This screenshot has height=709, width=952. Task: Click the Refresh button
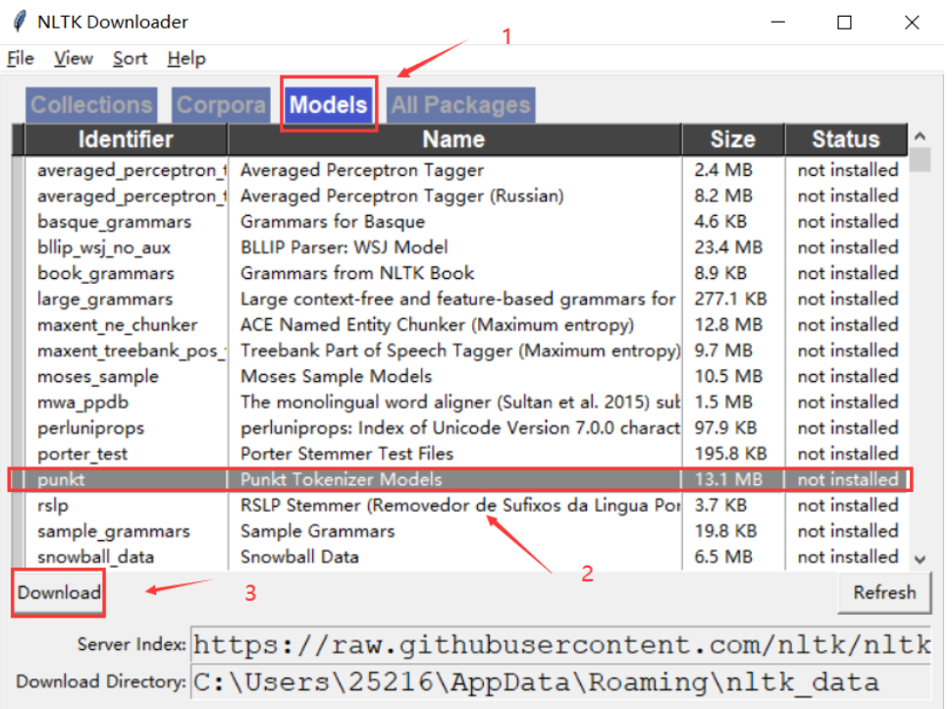coord(884,592)
